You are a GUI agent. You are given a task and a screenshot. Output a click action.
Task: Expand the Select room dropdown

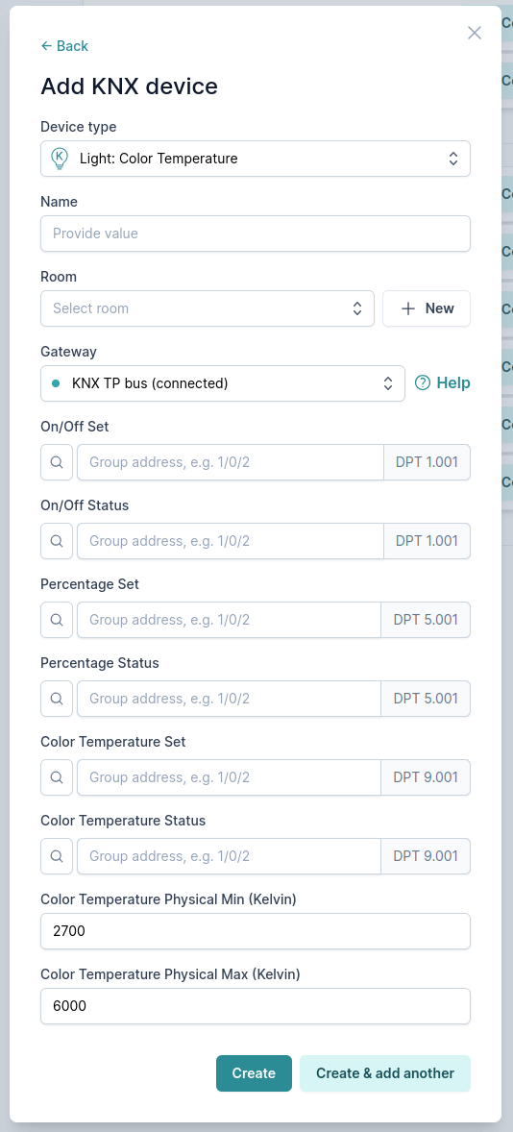[208, 308]
